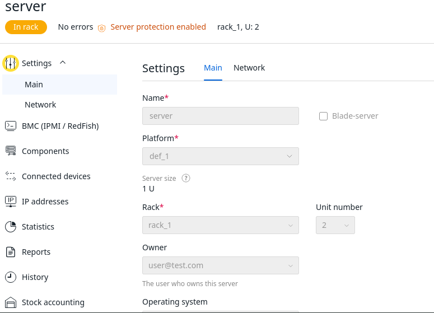Select Network under Settings in sidebar
This screenshot has width=434, height=313.
click(40, 105)
